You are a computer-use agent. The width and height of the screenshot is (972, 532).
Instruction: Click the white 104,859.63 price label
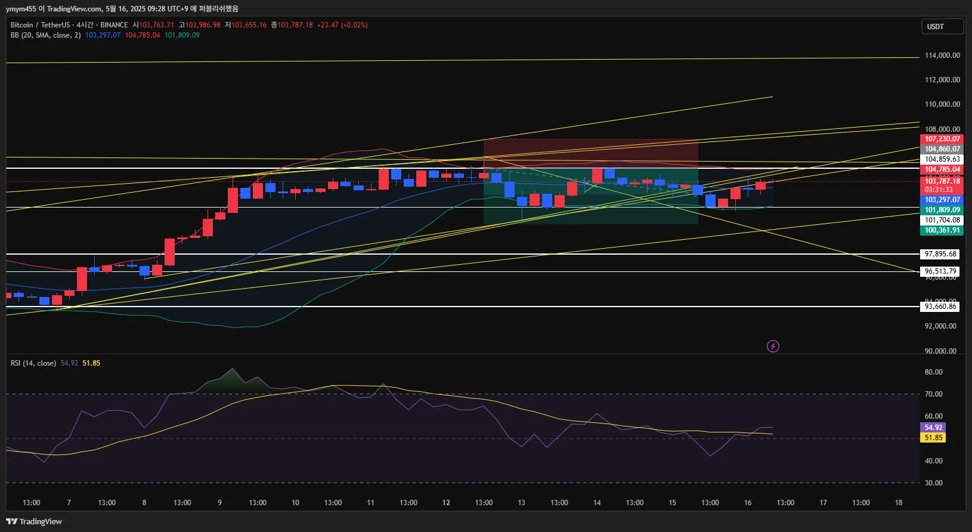pos(942,159)
